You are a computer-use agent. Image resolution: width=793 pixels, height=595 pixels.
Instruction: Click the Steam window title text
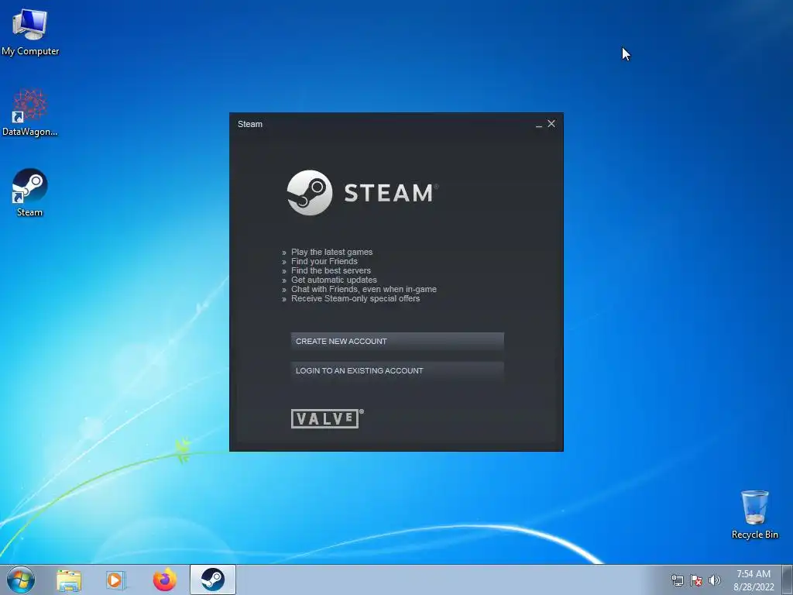click(x=250, y=124)
